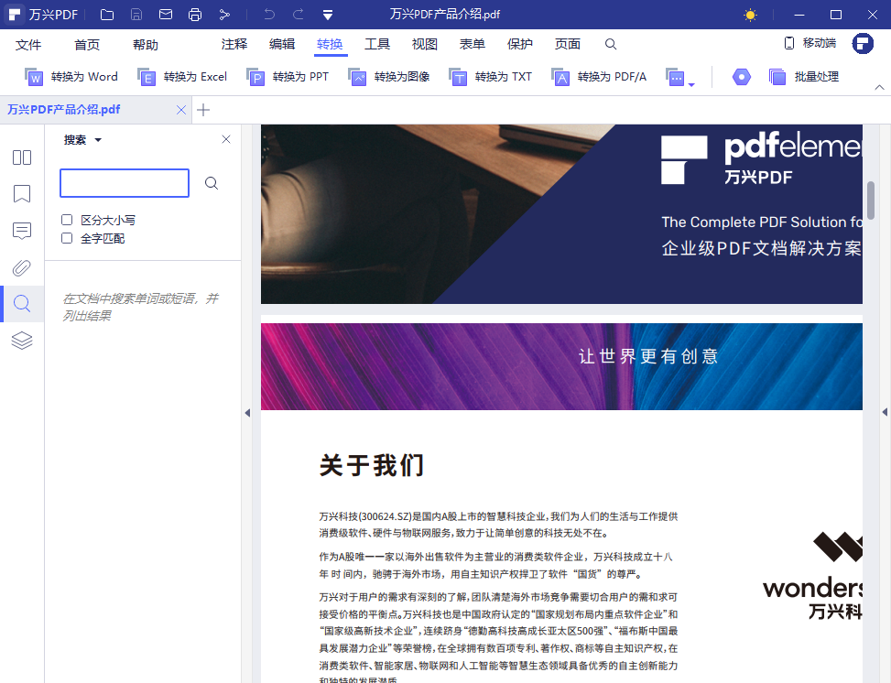Click the email sharing icon
Viewport: 891px width, 683px height.
coord(165,14)
